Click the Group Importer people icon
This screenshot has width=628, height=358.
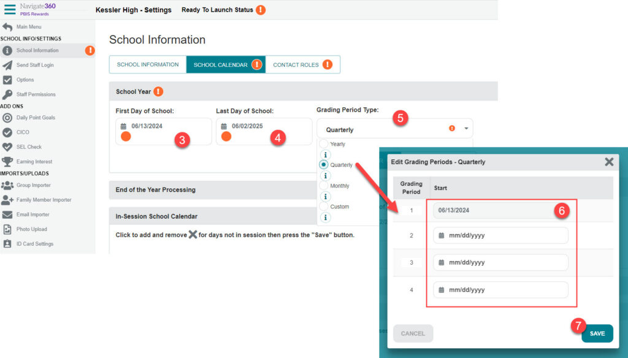click(x=7, y=185)
